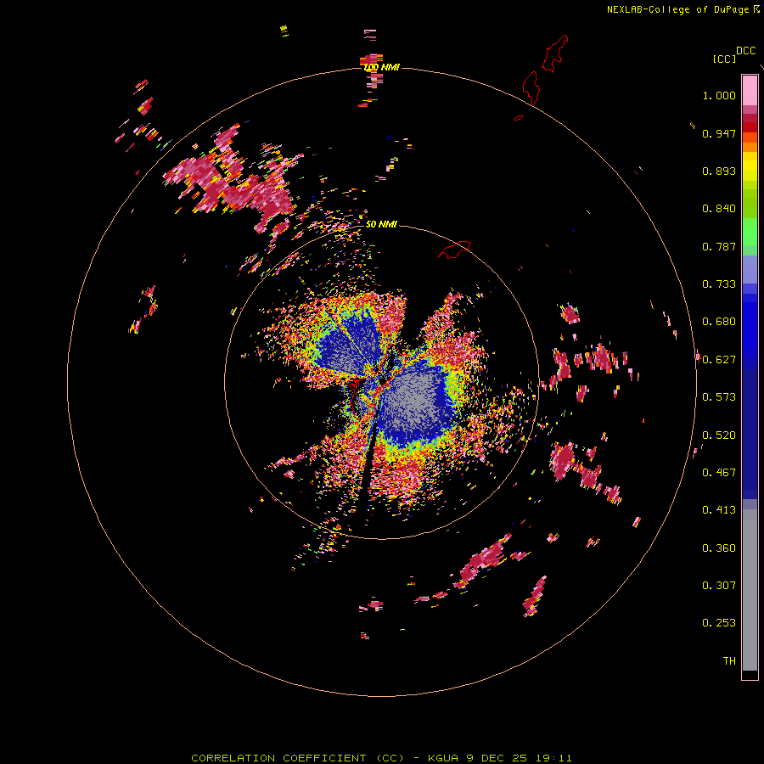Click the 0.947 color scale value
Screen dimensions: 764x764
(719, 133)
